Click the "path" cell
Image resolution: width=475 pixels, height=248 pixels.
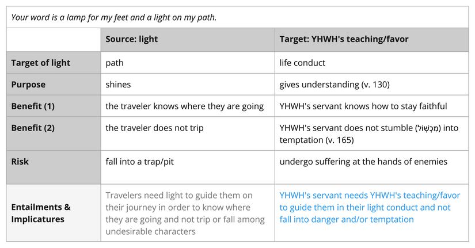115,63
